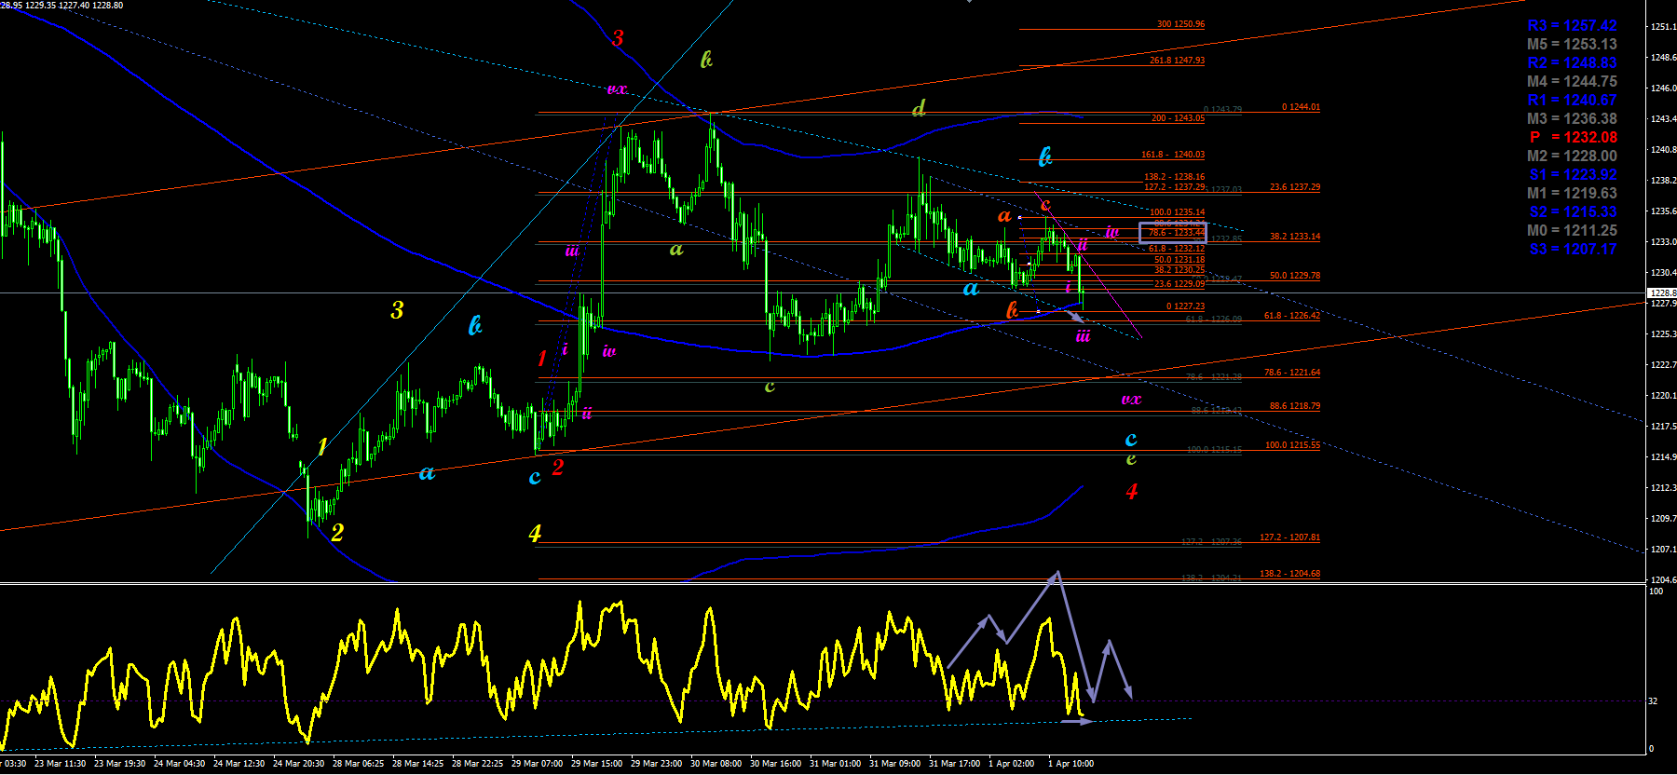Click the Fibonacci label "100.0 1235.14"

tap(1177, 212)
